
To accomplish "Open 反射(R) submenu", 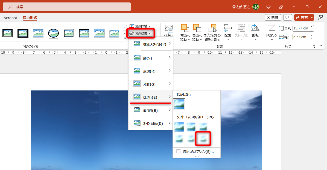I will (151, 71).
